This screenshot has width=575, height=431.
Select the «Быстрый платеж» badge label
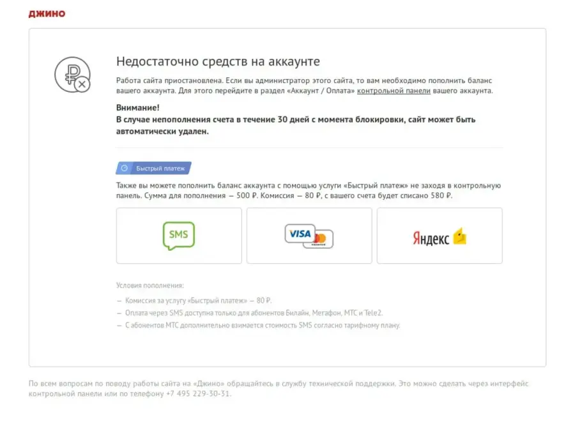pyautogui.click(x=160, y=169)
